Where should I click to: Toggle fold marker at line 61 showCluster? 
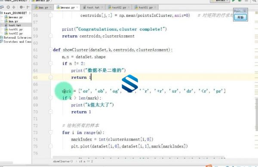(x=51, y=50)
